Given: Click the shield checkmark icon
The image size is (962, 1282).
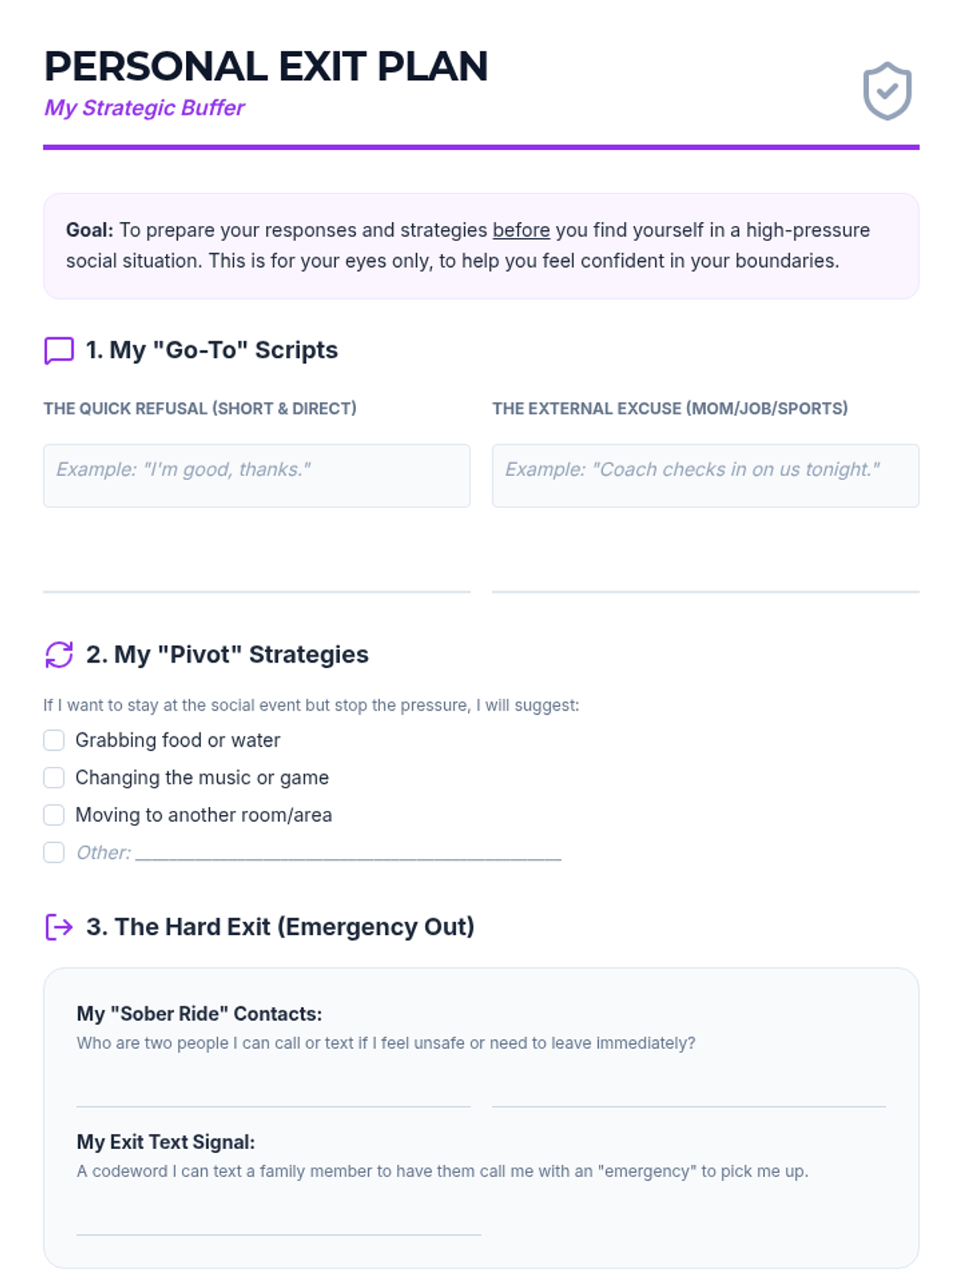Looking at the screenshot, I should [887, 91].
